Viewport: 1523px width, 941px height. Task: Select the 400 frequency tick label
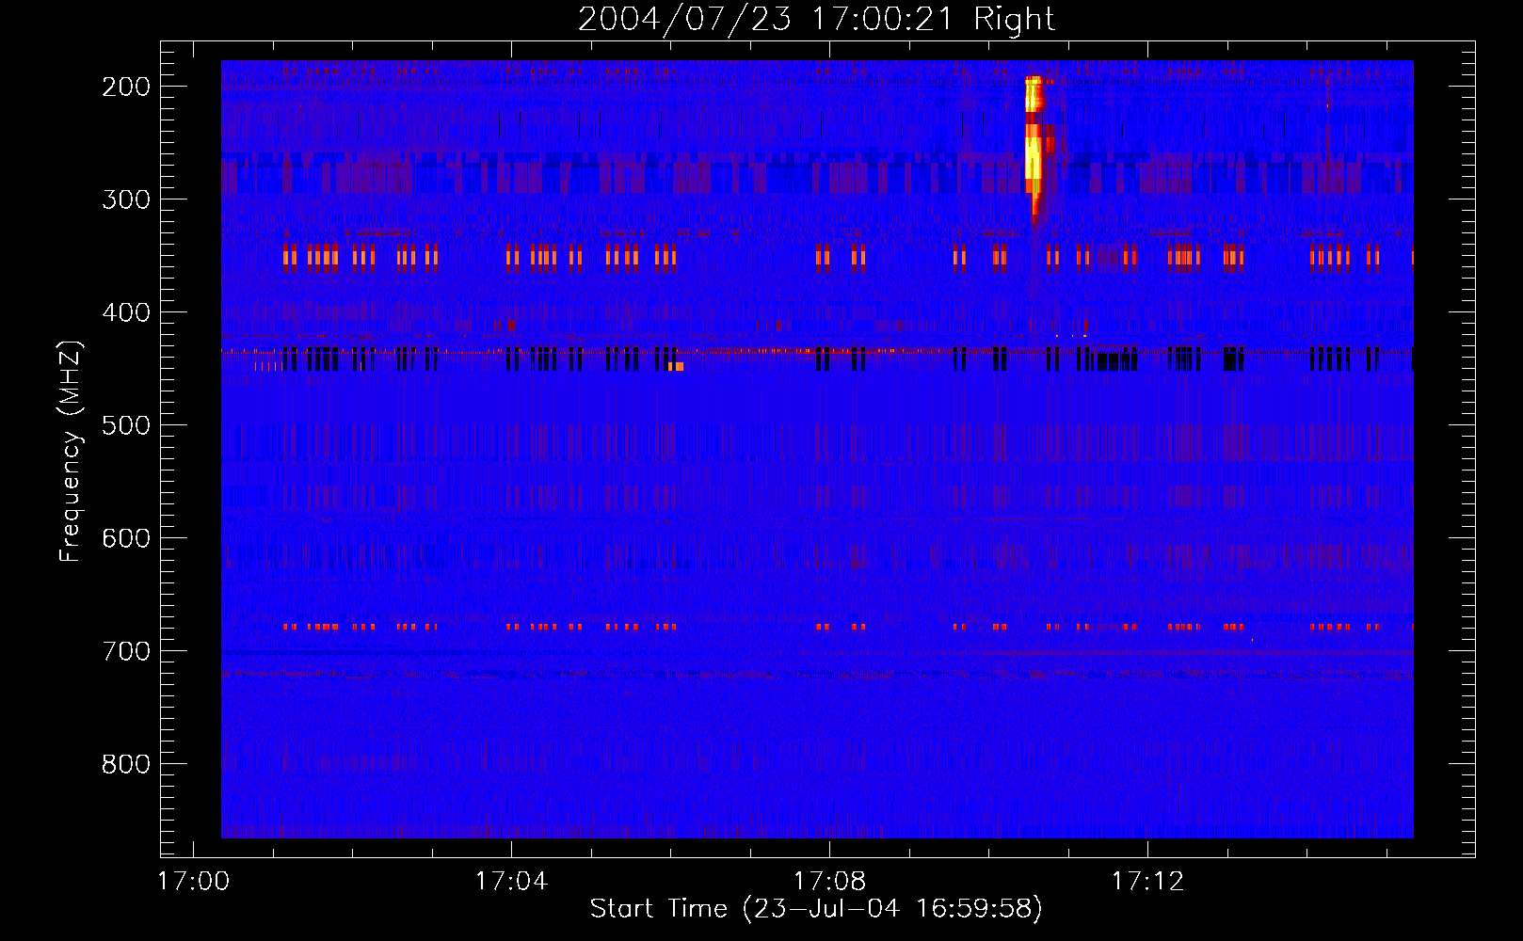click(x=126, y=312)
